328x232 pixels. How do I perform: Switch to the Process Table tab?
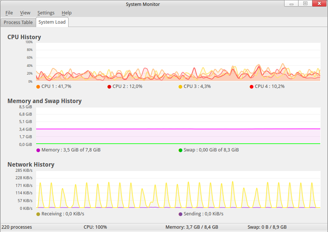tap(18, 22)
